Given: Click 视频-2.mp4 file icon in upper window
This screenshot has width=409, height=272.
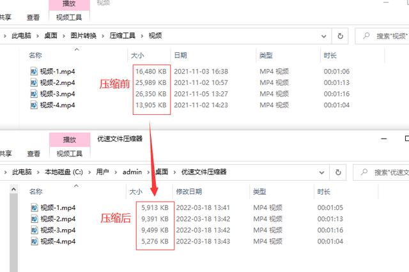Looking at the screenshot, I should pyautogui.click(x=34, y=82).
